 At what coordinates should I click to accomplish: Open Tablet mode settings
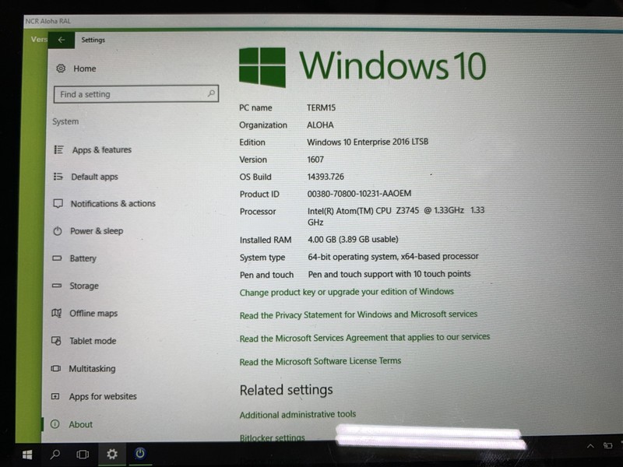[x=93, y=341]
